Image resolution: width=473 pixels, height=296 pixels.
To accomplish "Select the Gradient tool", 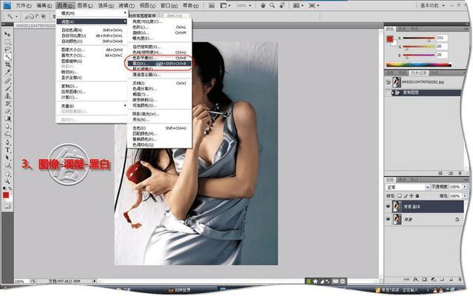I will (x=7, y=119).
